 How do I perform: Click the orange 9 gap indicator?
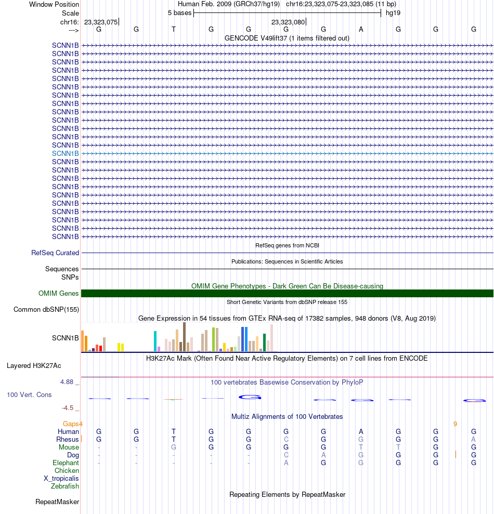tap(455, 424)
